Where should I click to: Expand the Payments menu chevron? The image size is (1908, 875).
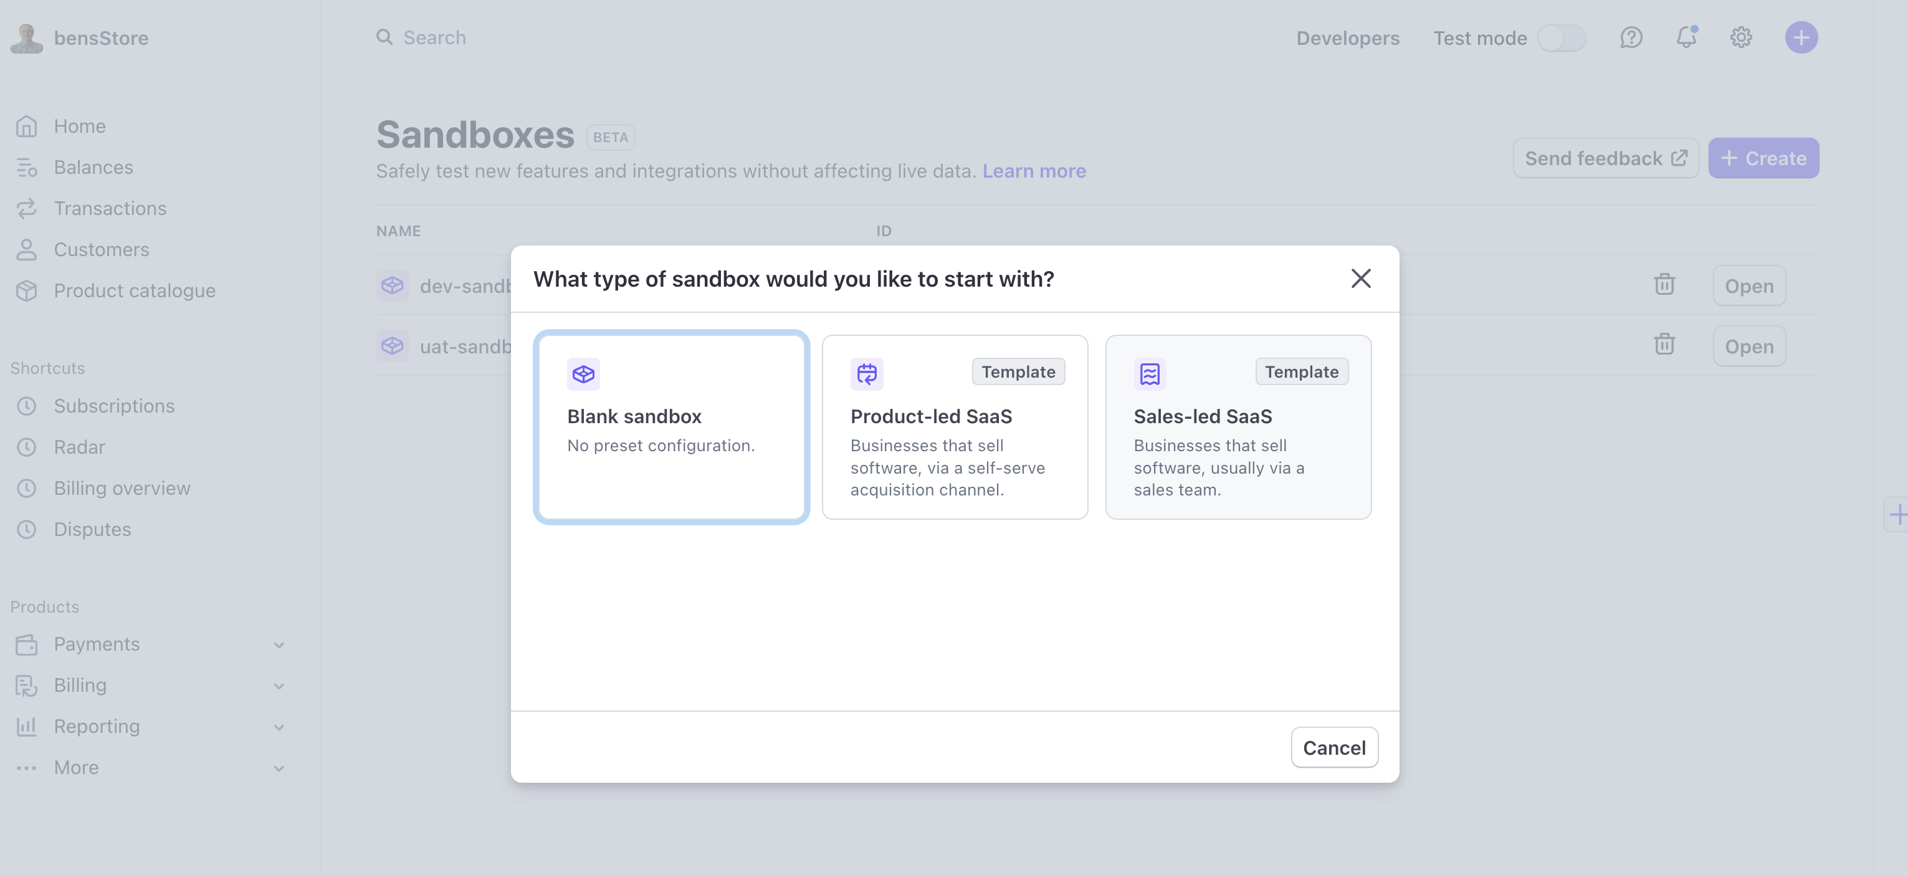tap(279, 645)
